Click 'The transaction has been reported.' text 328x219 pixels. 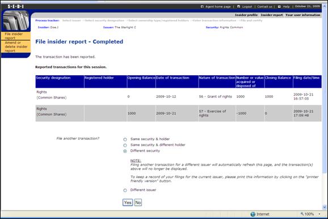65,57
